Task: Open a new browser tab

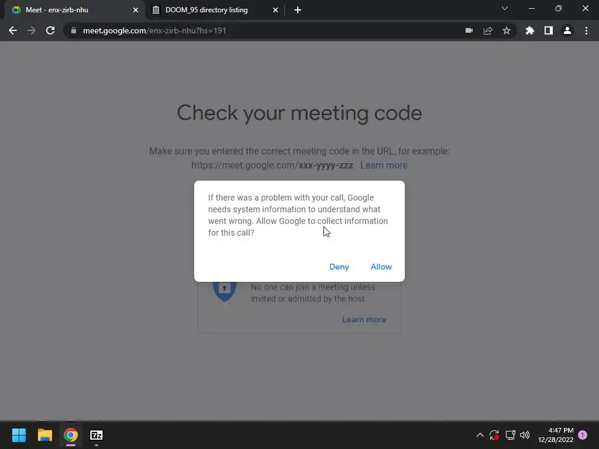Action: tap(298, 10)
